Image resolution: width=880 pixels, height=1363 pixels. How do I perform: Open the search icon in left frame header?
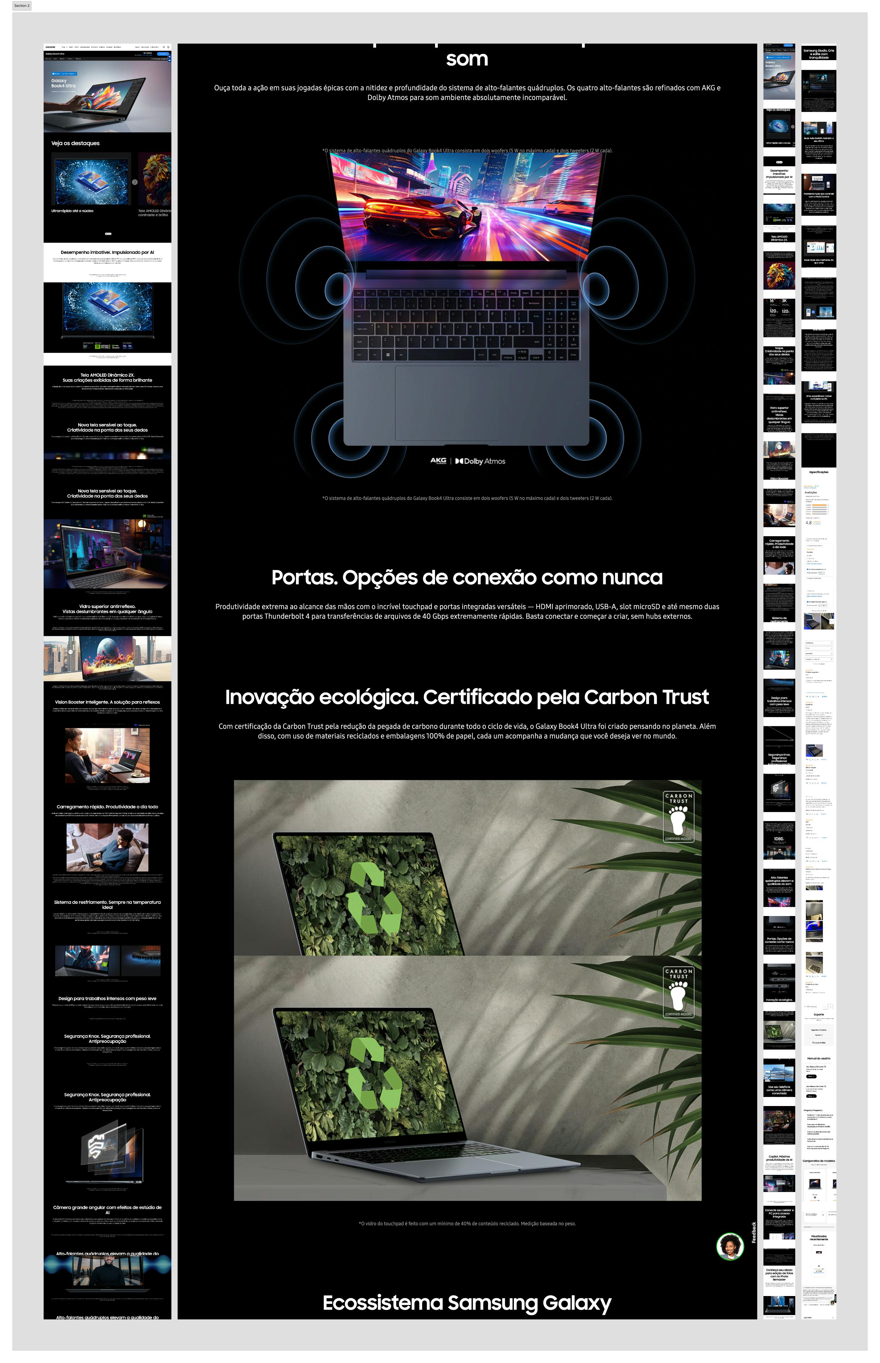[x=164, y=47]
